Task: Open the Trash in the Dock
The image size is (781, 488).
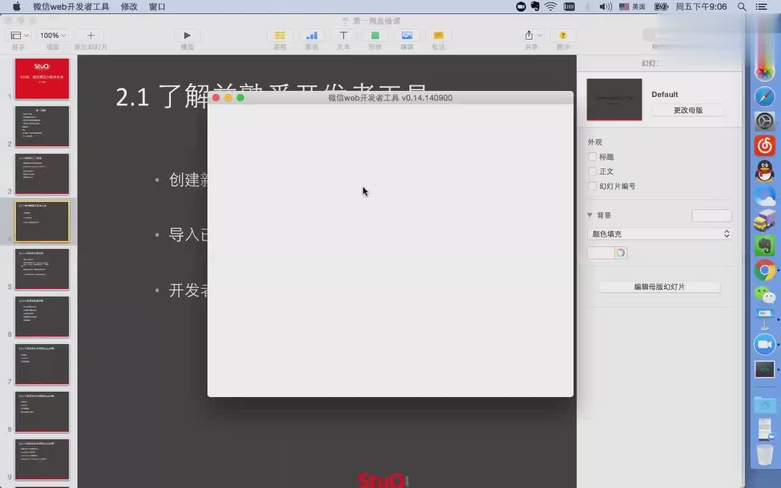Action: click(x=765, y=455)
